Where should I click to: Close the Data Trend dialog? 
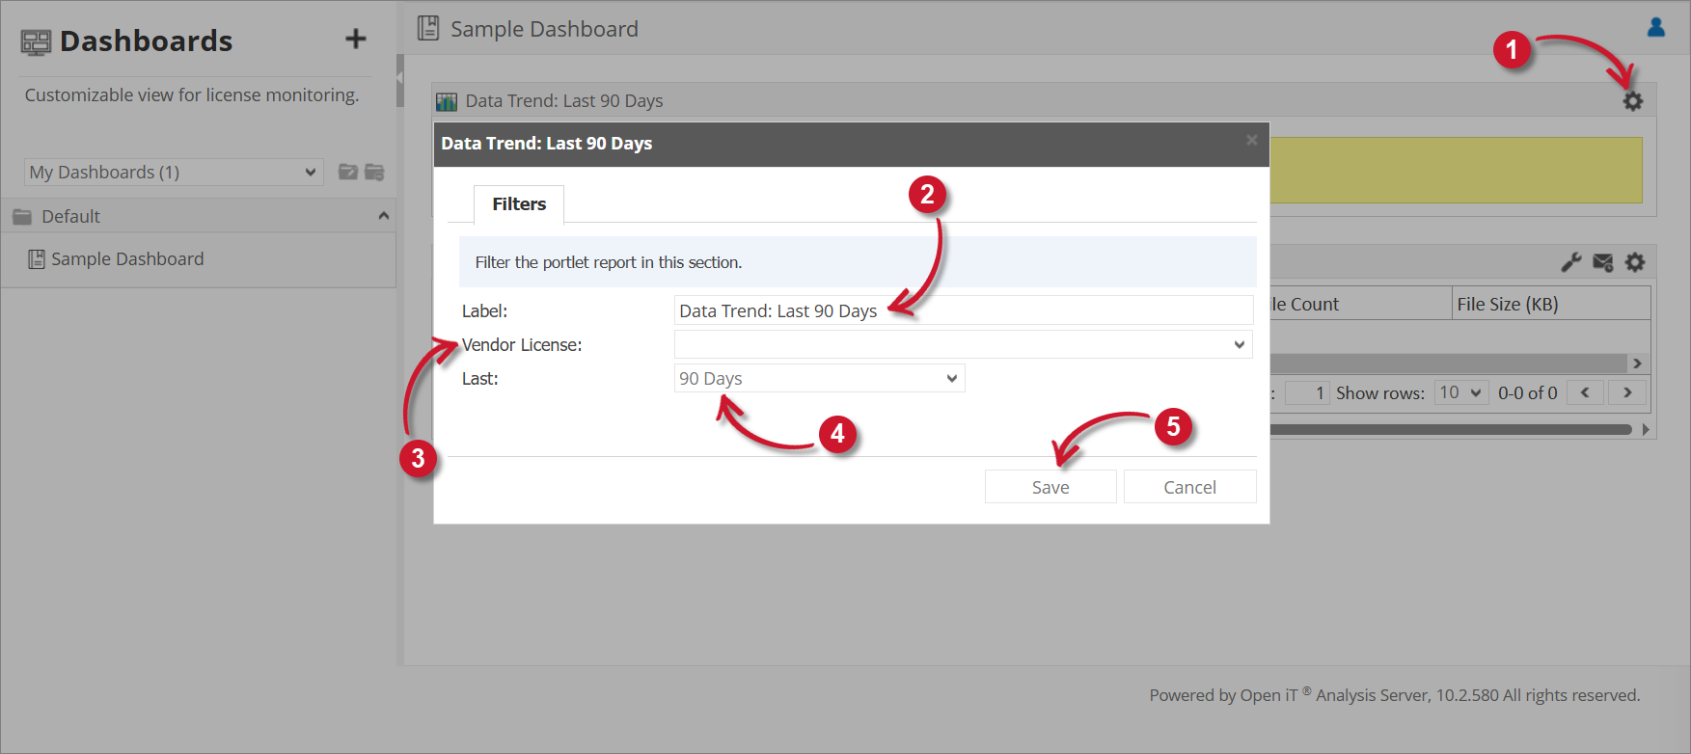[1251, 140]
